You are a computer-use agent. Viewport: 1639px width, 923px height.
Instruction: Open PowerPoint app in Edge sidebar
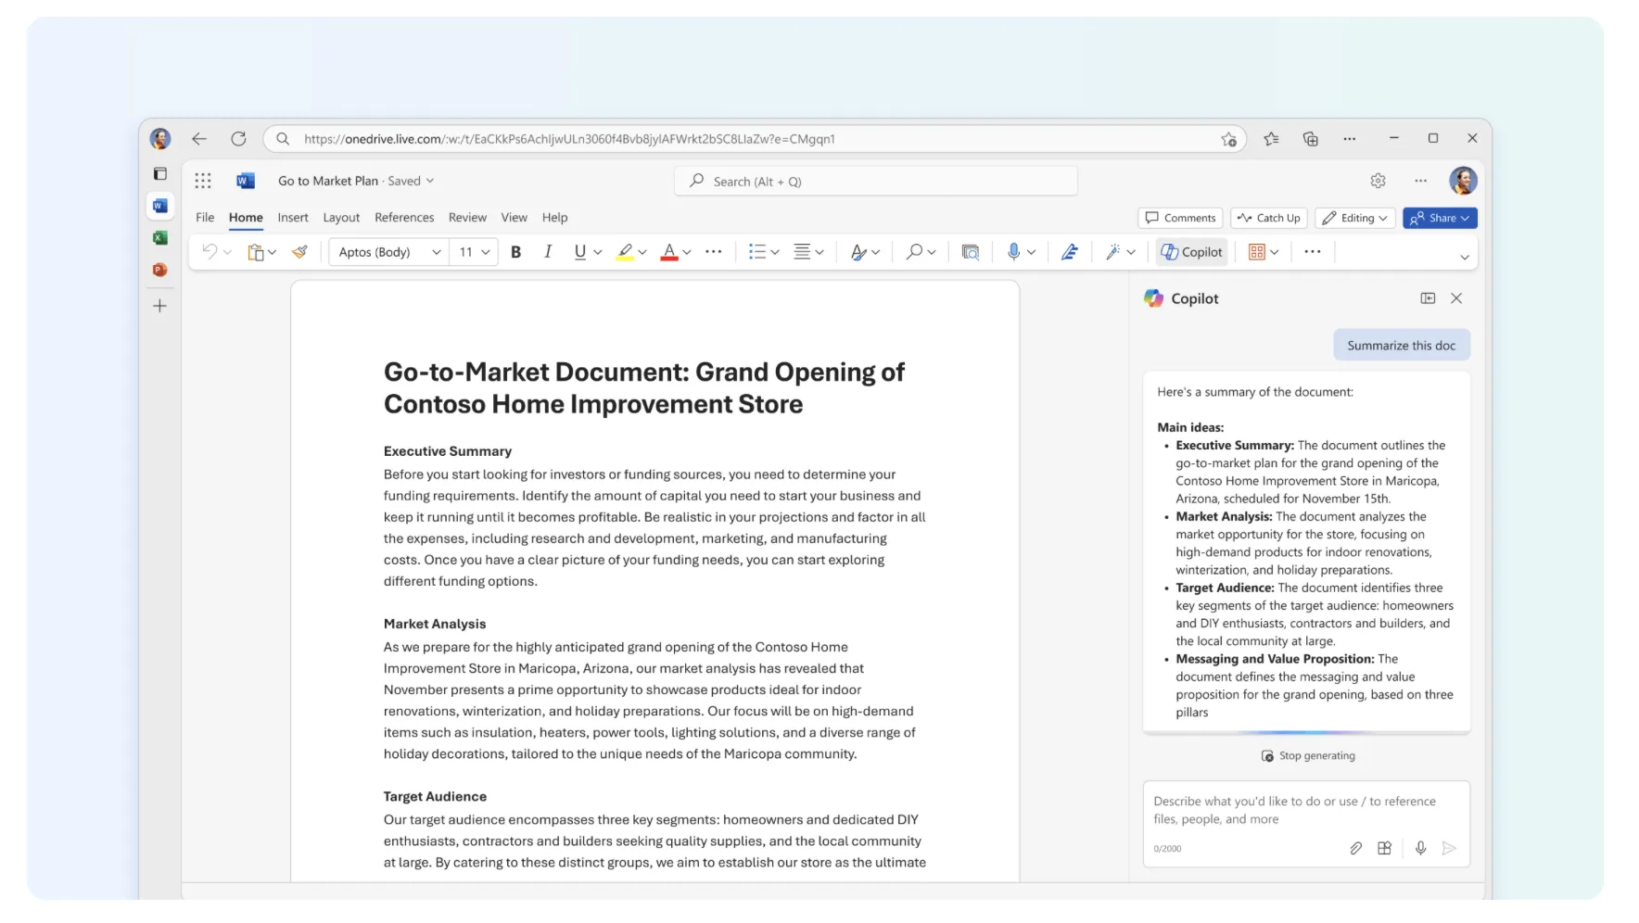pos(160,270)
